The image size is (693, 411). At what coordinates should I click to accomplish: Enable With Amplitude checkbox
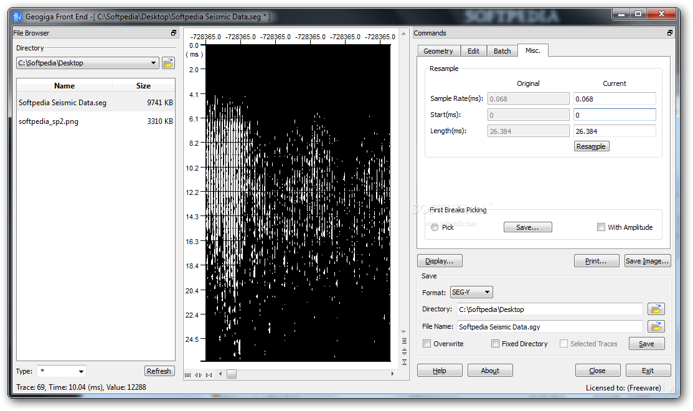point(601,227)
